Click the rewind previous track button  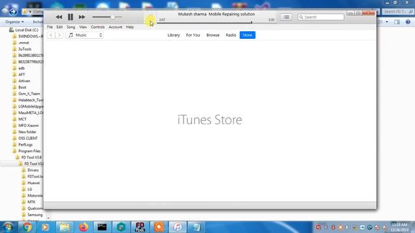coord(59,17)
